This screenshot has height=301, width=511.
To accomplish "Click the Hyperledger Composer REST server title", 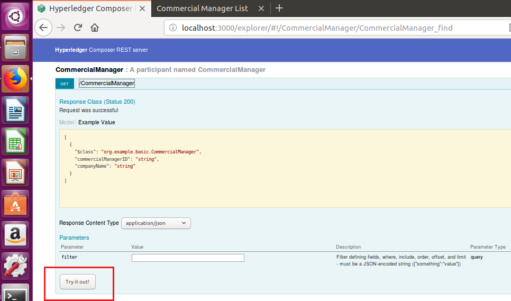I will (x=102, y=50).
